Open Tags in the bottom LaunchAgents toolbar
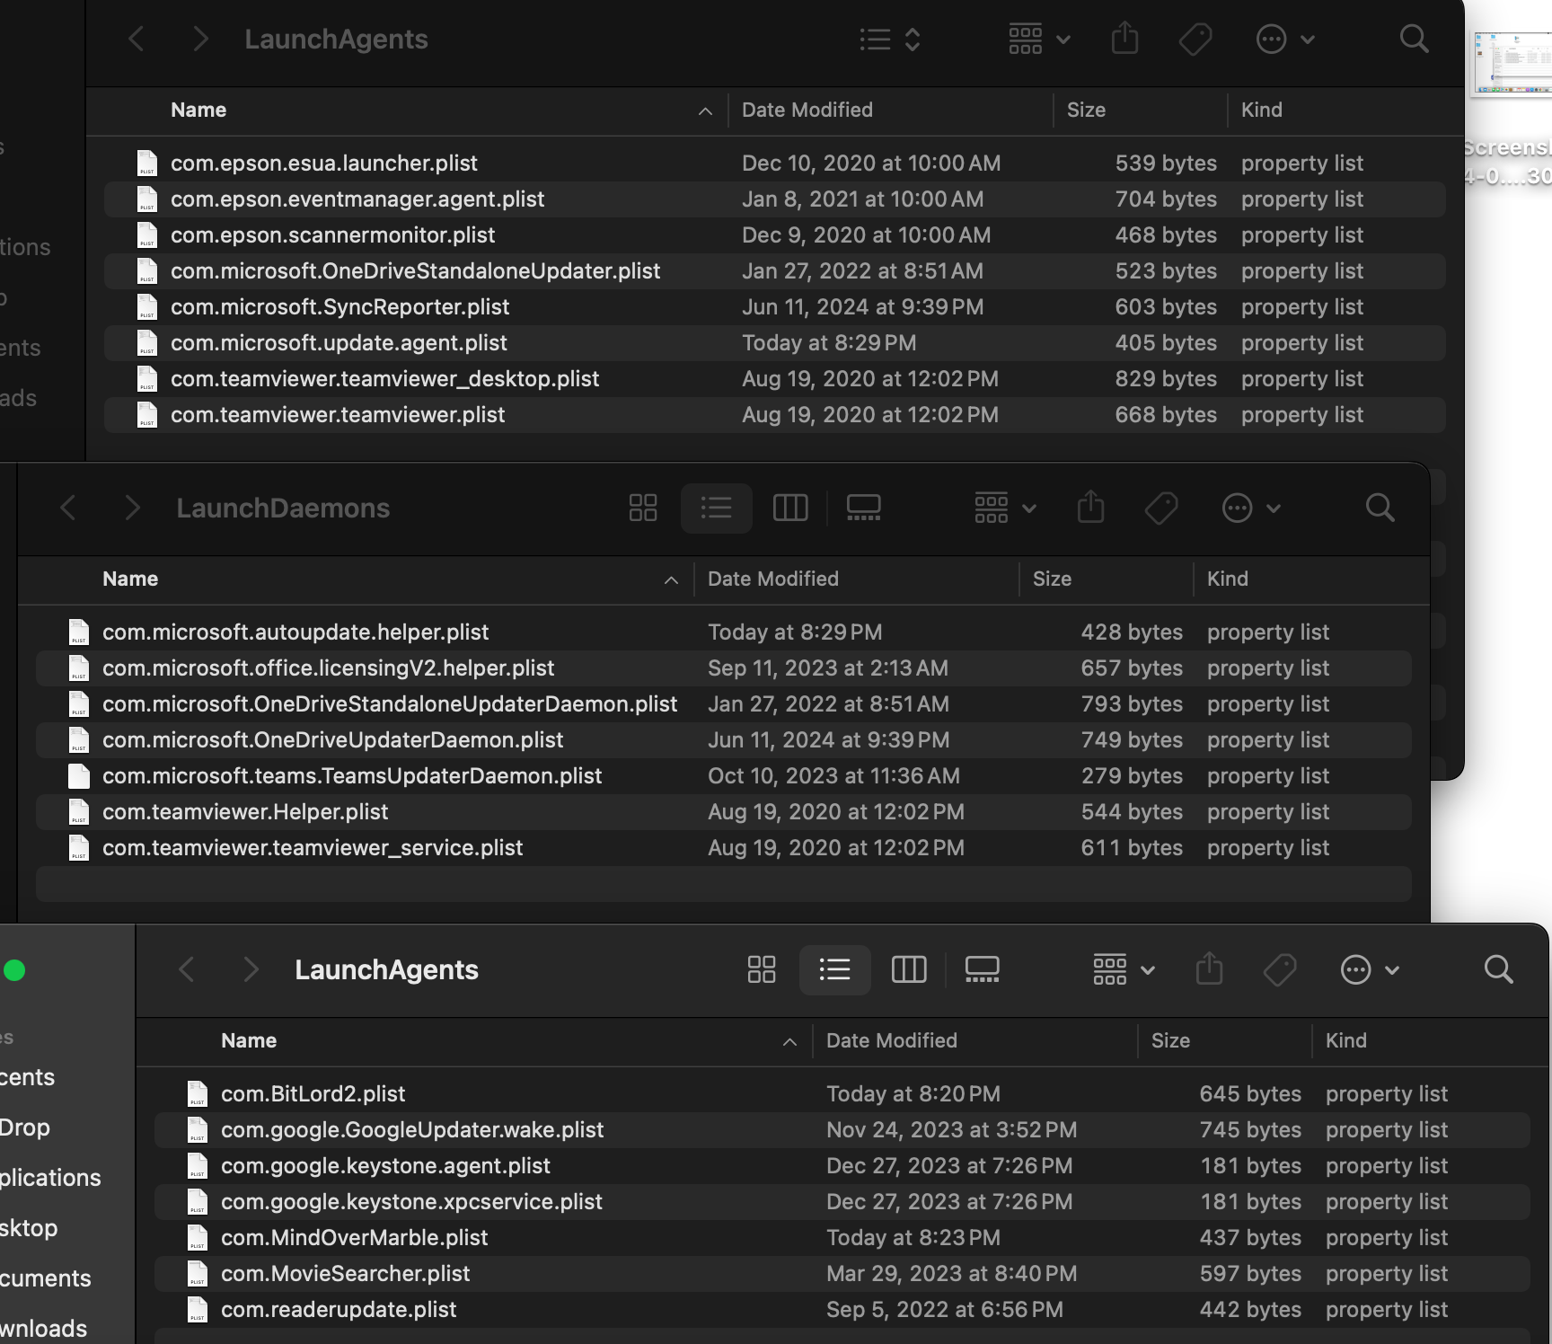 point(1280,969)
